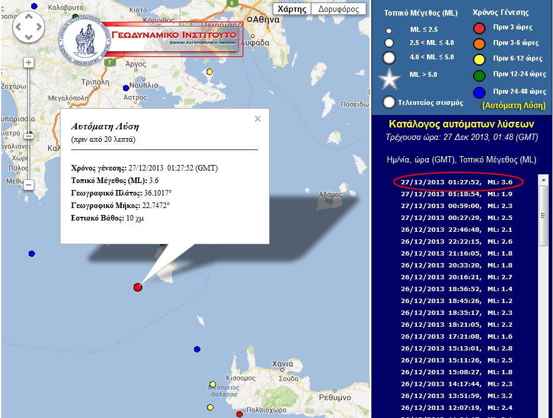Select red earthquake marker at popup tip

click(138, 287)
